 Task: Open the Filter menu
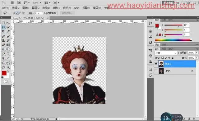pyautogui.click(x=56, y=8)
